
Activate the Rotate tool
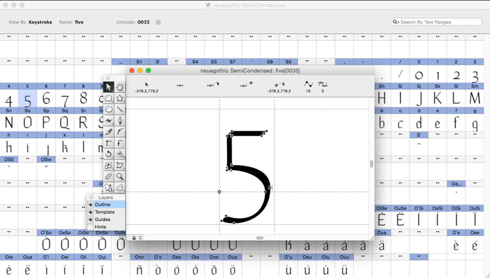[108, 155]
